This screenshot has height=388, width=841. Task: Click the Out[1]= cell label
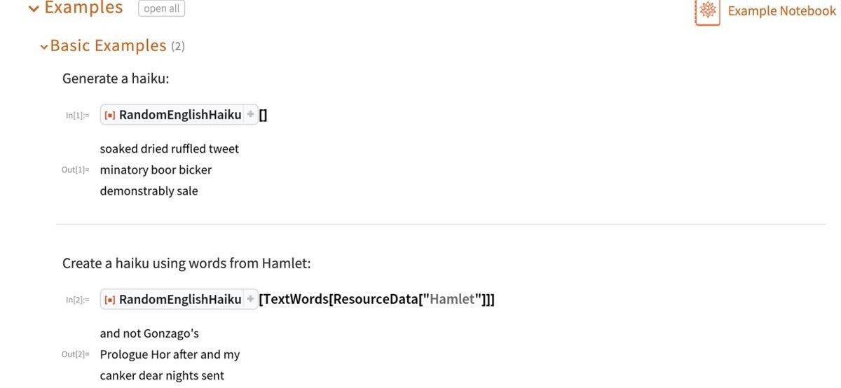pyautogui.click(x=75, y=170)
